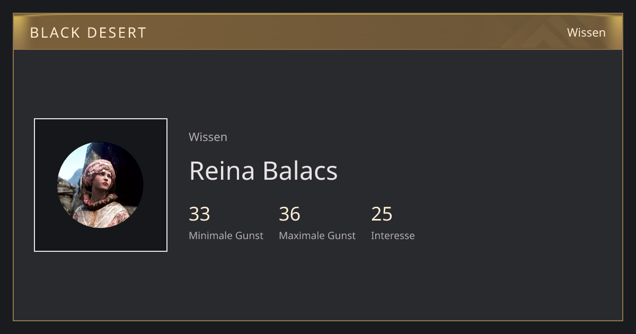636x334 pixels.
Task: Select the value 36 for maximum favor
Action: pyautogui.click(x=289, y=214)
